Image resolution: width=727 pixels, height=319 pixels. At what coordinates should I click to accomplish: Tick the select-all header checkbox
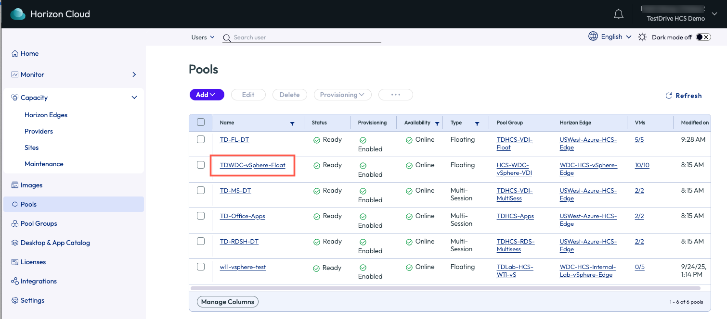point(201,122)
